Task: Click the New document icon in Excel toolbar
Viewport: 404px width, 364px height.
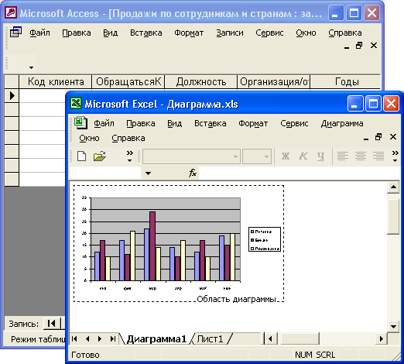Action: [x=82, y=156]
